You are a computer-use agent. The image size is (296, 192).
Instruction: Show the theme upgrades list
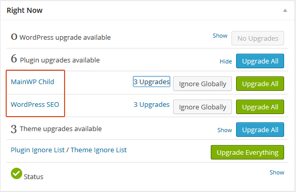(x=225, y=130)
